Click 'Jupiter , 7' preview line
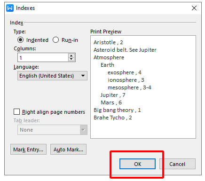205x181 pixels. 113,95
